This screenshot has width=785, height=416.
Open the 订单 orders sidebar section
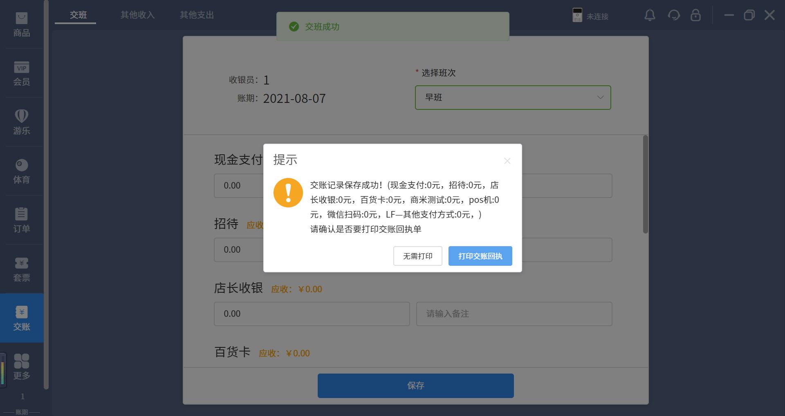[x=22, y=220]
